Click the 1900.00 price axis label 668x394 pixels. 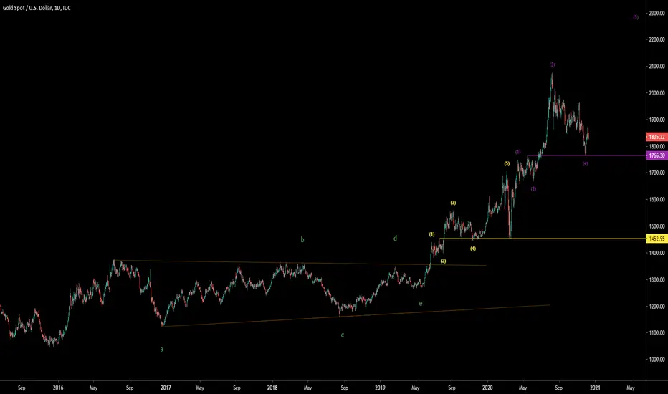[x=657, y=120]
